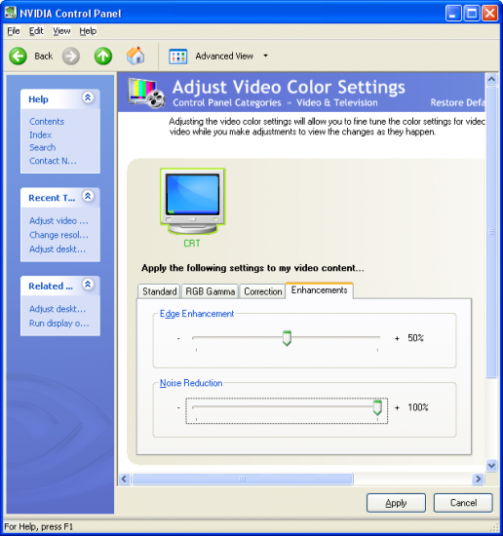Click the Restore Defaults link
Image resolution: width=503 pixels, height=536 pixels.
coord(457,102)
